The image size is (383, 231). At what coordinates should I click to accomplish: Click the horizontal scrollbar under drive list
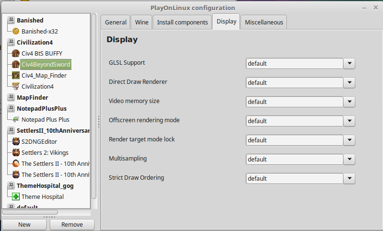[x=30, y=212]
